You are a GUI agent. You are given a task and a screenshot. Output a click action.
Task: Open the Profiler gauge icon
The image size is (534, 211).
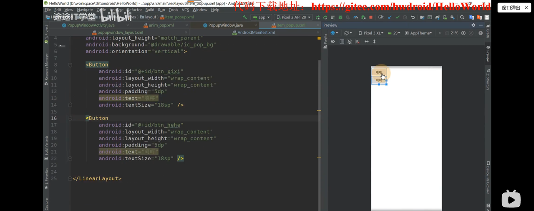355,17
